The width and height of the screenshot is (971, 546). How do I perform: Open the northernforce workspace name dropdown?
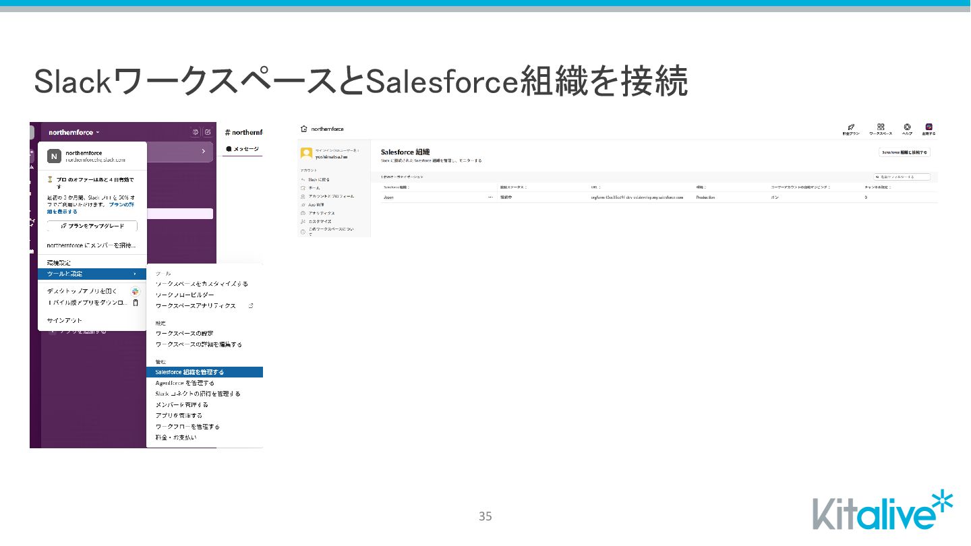(73, 132)
